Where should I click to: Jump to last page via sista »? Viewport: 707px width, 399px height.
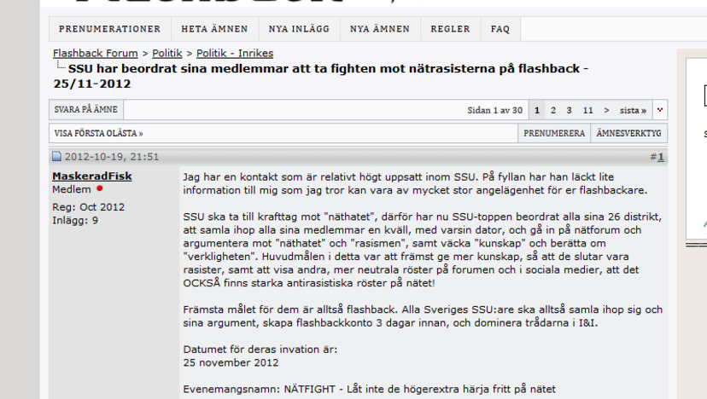click(x=633, y=110)
